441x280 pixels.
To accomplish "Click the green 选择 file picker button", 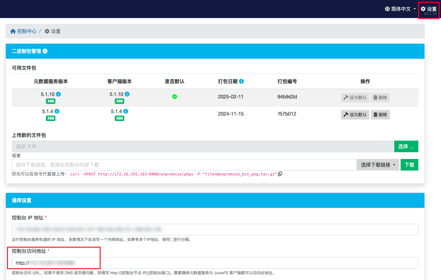I will (x=406, y=146).
